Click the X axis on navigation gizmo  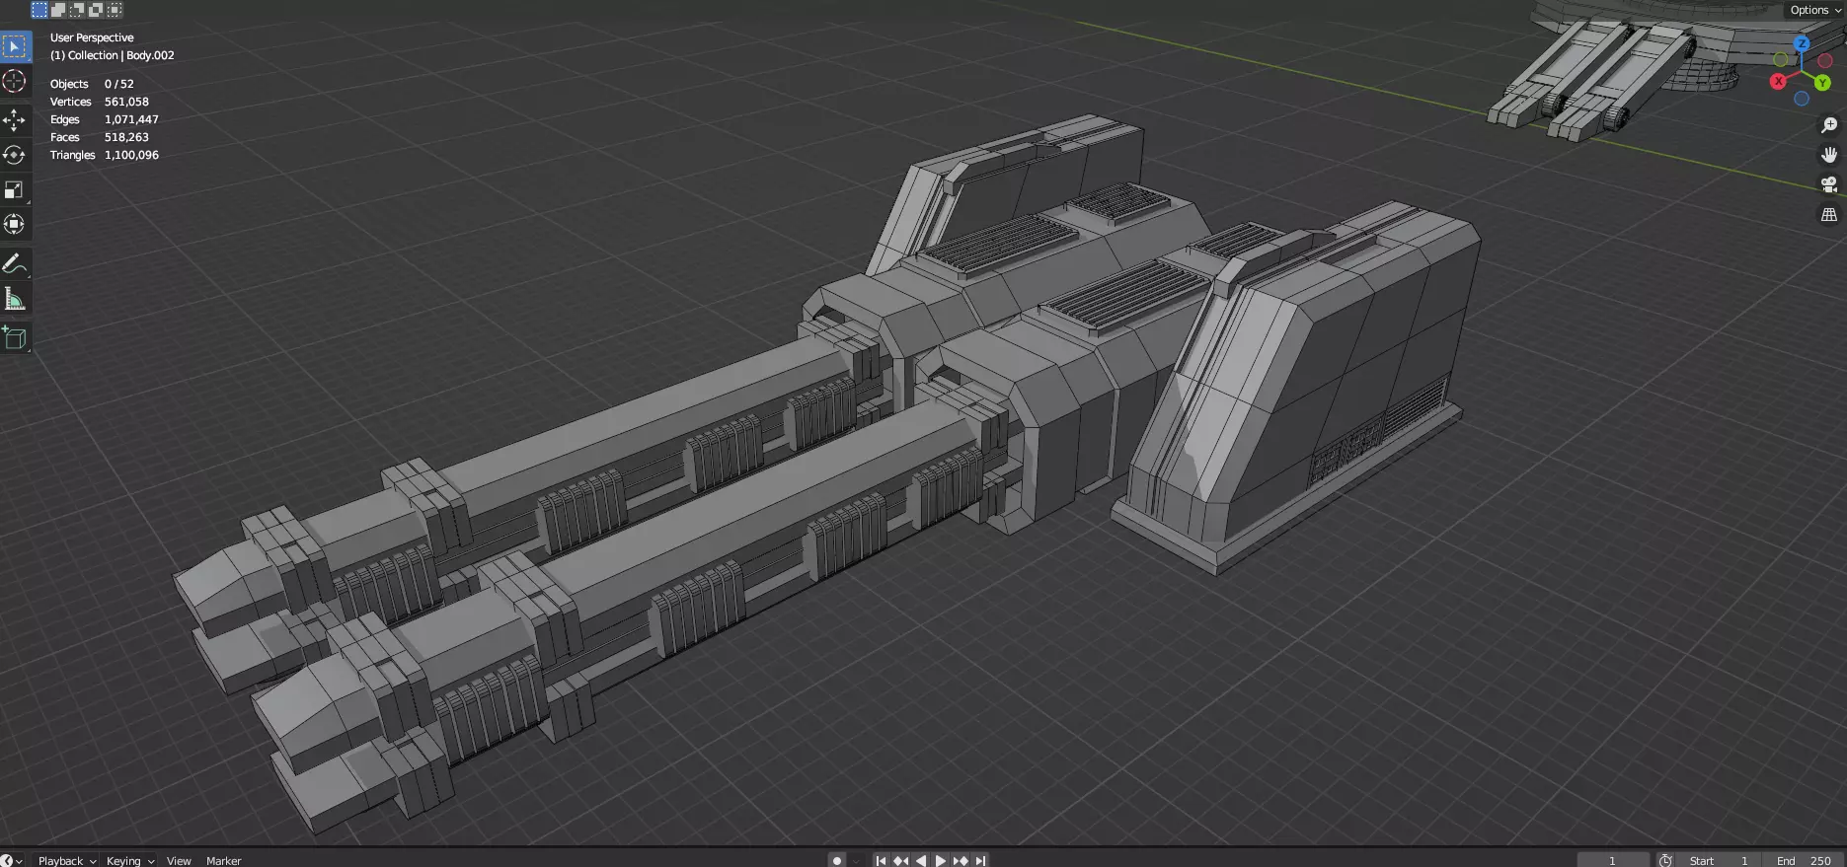pos(1778,81)
